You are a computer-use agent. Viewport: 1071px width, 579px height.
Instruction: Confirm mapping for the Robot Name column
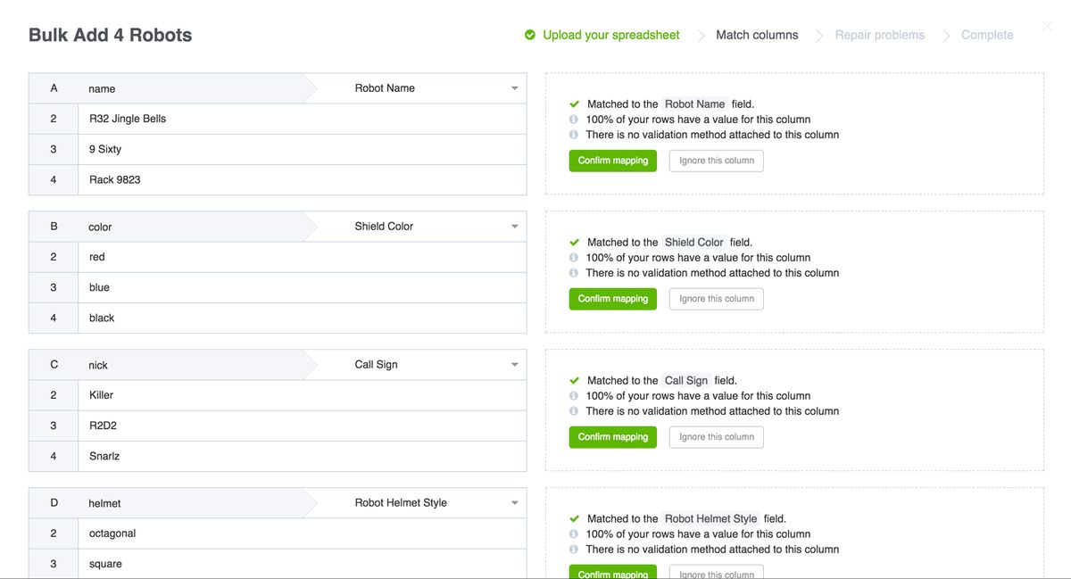(x=612, y=161)
